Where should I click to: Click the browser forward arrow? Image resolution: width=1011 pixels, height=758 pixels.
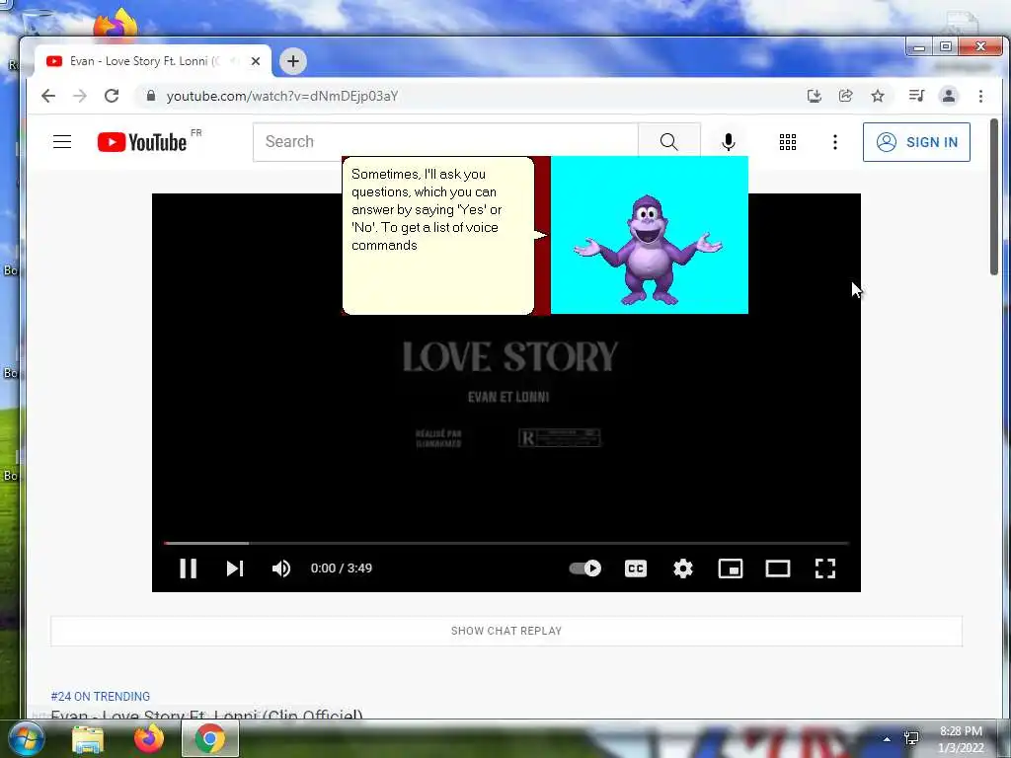coord(80,96)
